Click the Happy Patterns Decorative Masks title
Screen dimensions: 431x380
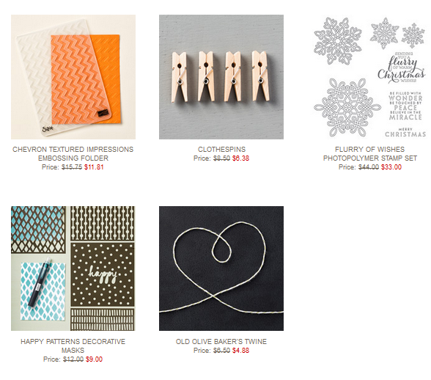[73, 346]
